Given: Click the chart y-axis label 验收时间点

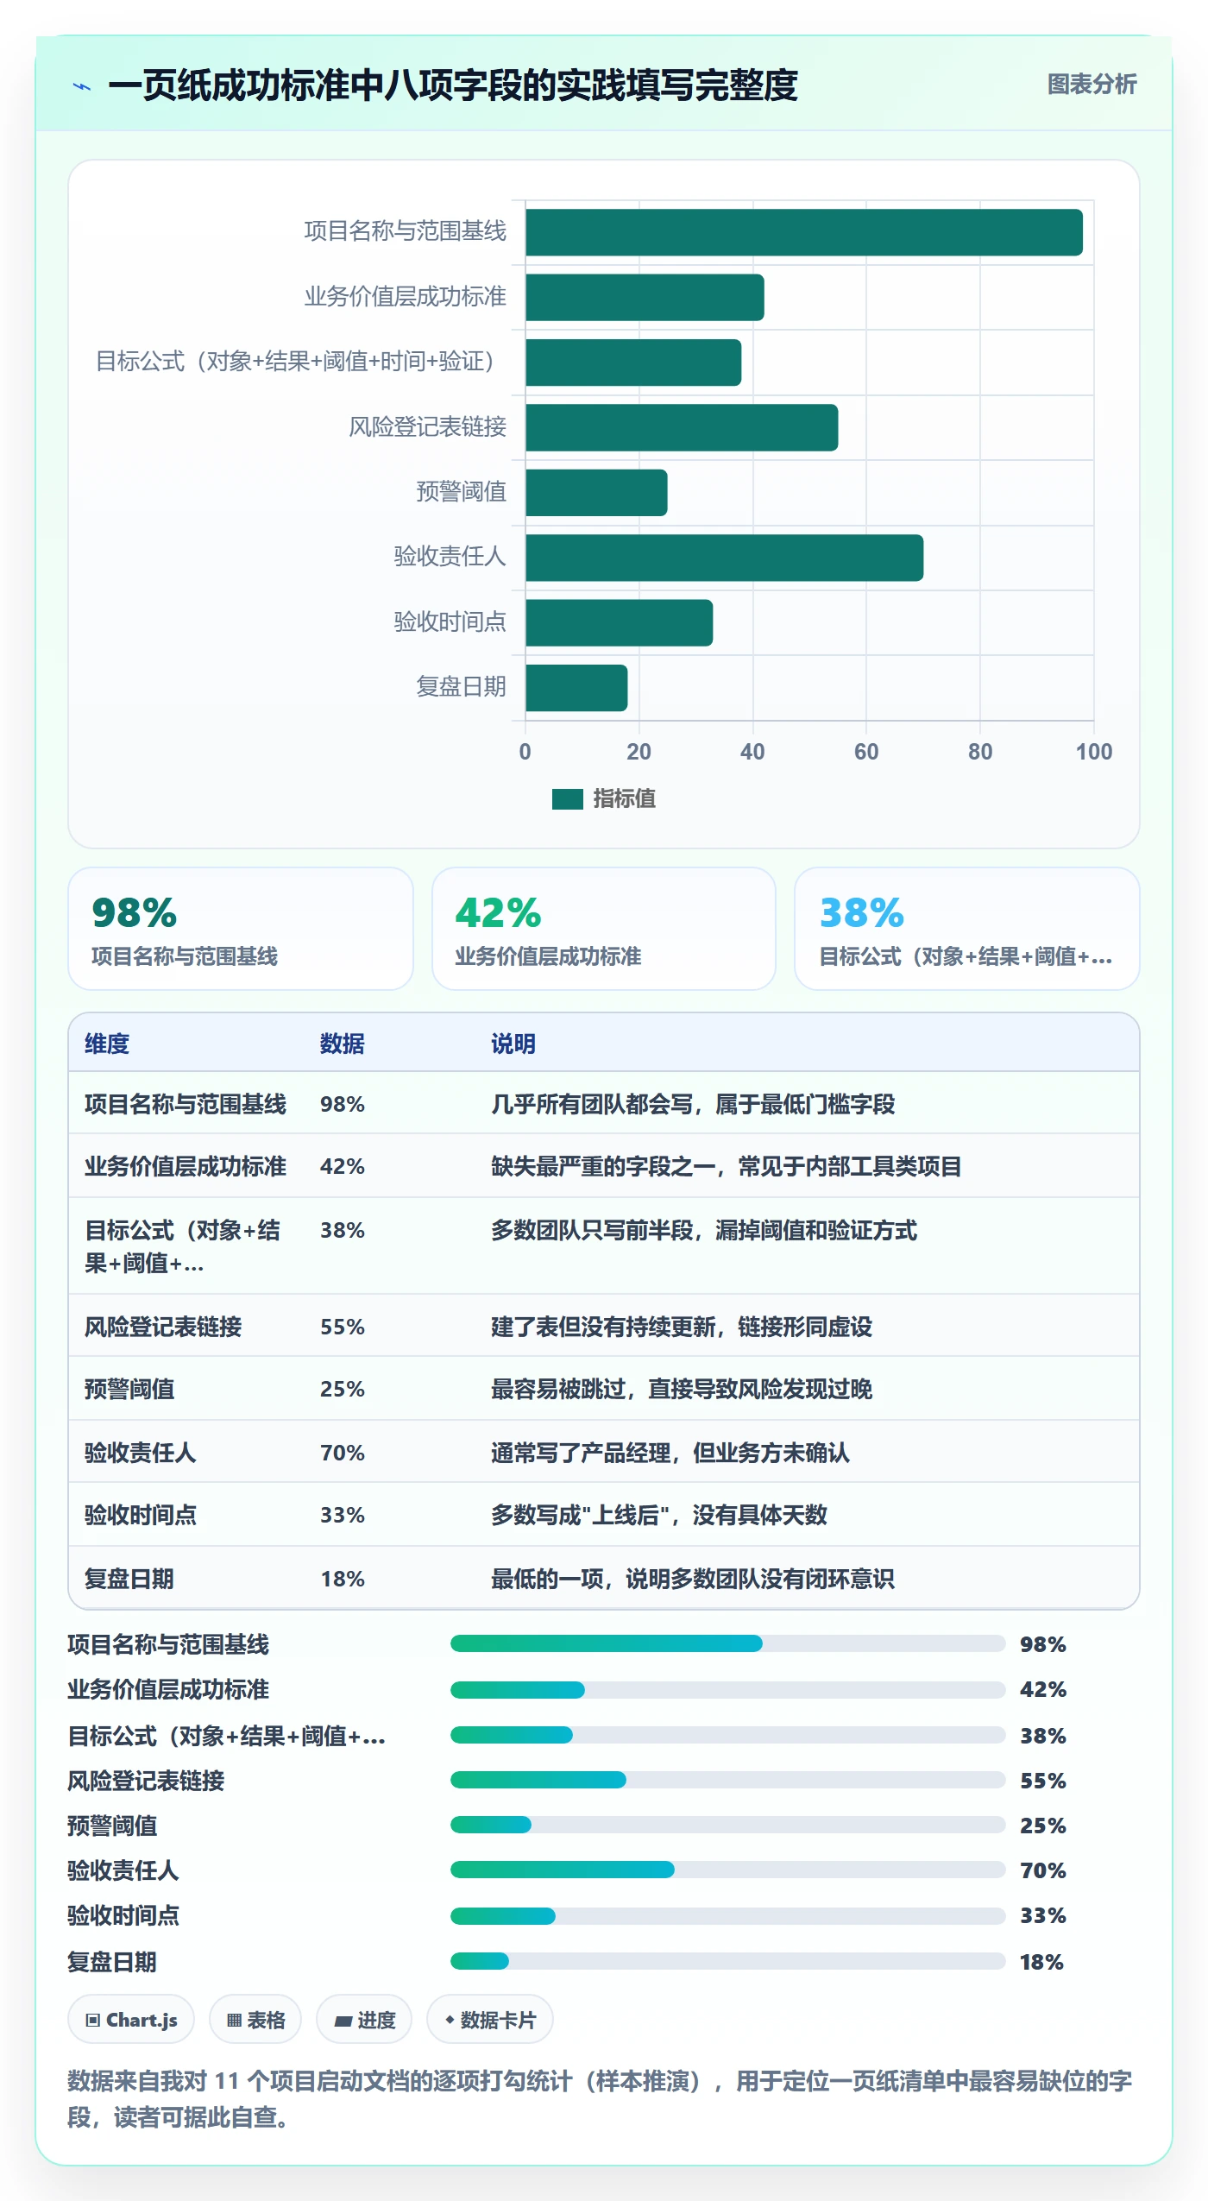Looking at the screenshot, I should (450, 621).
